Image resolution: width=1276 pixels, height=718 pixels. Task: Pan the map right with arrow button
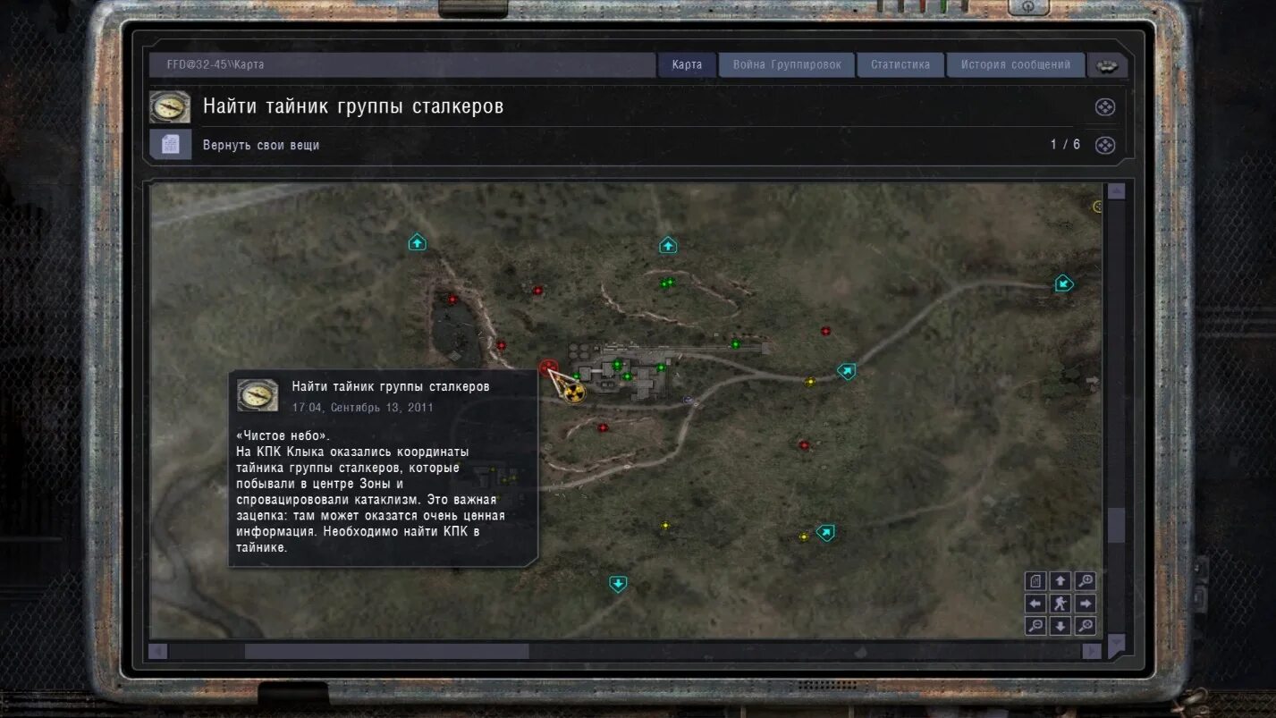coord(1086,604)
